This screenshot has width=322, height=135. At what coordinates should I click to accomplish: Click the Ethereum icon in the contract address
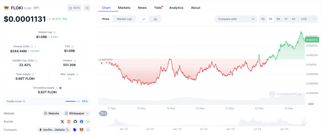(40, 130)
